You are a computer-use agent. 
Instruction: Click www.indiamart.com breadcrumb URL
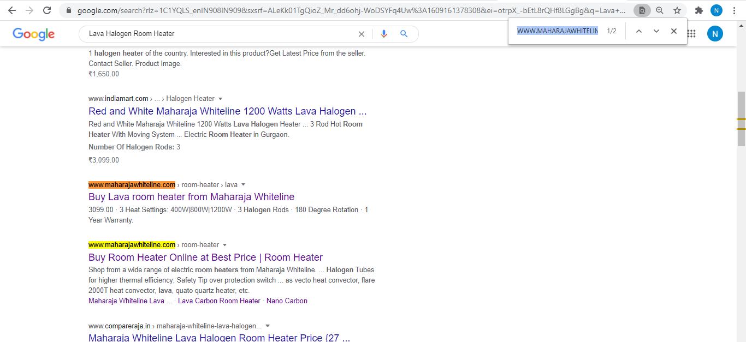coord(119,99)
